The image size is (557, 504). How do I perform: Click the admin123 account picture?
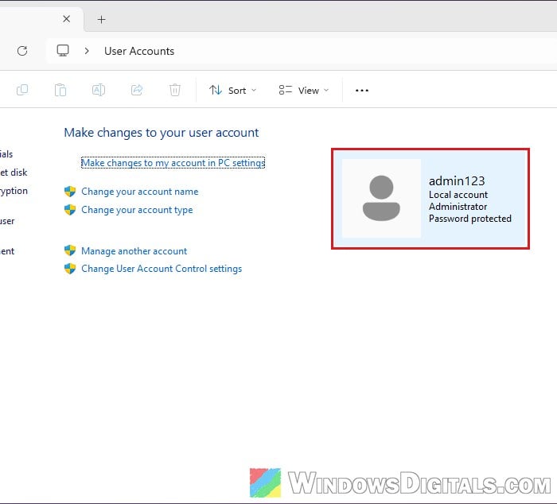coord(381,198)
